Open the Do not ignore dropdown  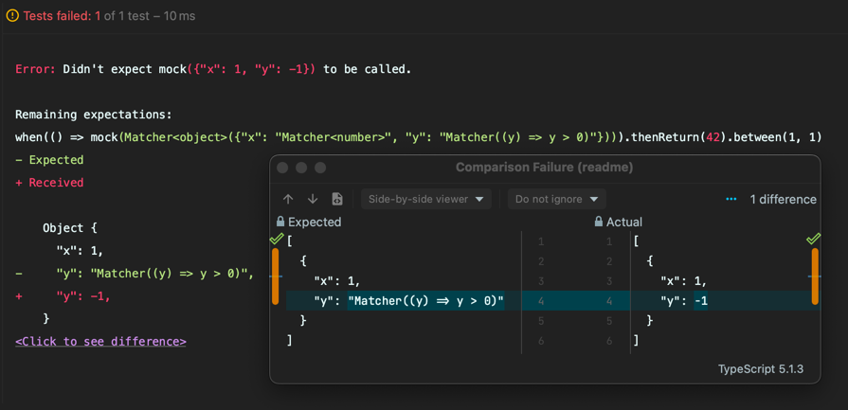tap(557, 200)
